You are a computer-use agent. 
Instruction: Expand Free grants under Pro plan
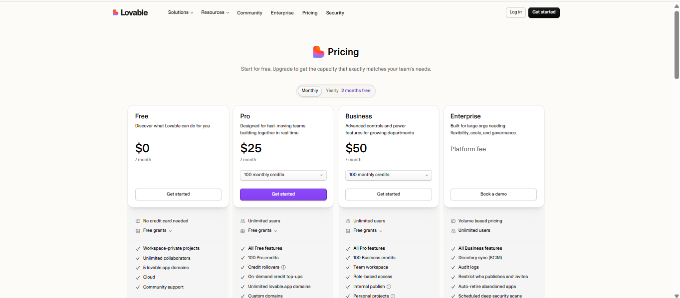pyautogui.click(x=262, y=231)
